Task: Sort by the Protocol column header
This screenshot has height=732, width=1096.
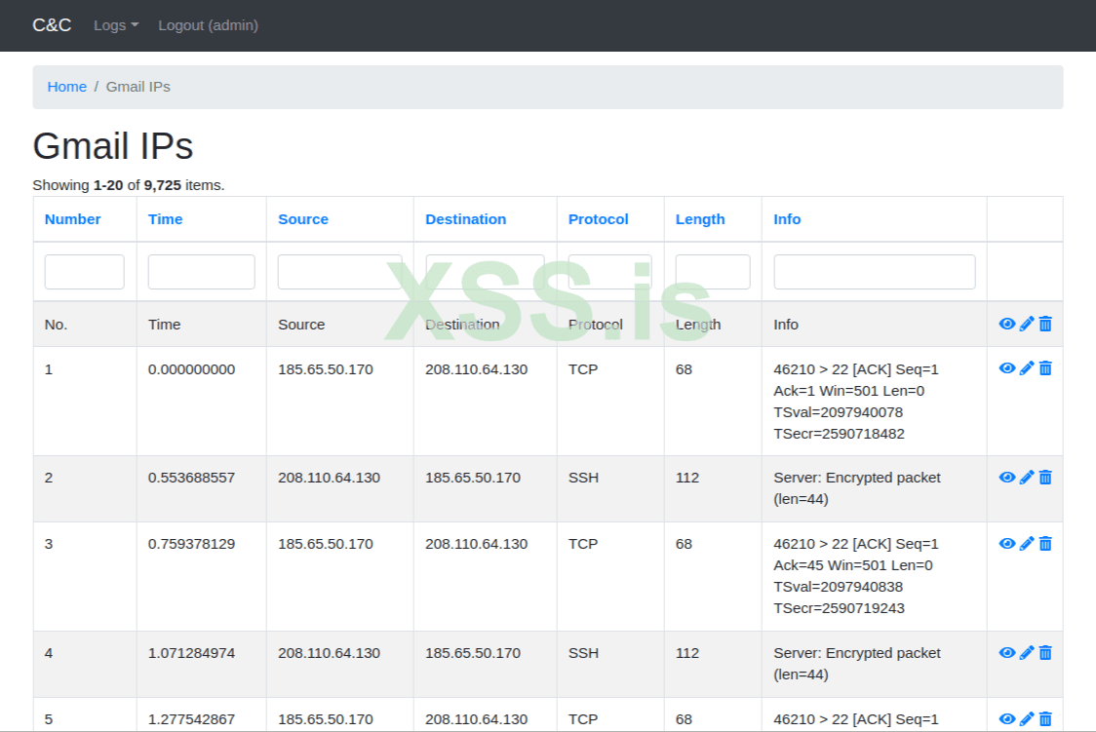Action: (x=598, y=219)
